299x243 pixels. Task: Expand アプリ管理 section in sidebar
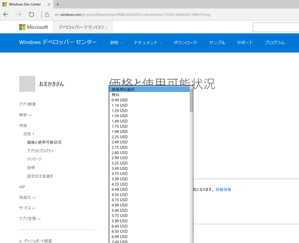click(30, 219)
